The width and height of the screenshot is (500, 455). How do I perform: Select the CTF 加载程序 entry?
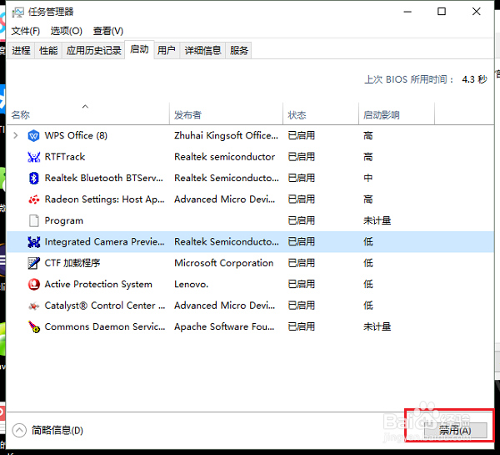tap(72, 263)
